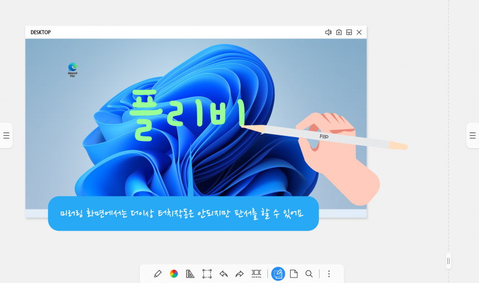Viewport: 479px width, 283px height.
Task: Undo the last stroke
Action: tap(223, 274)
